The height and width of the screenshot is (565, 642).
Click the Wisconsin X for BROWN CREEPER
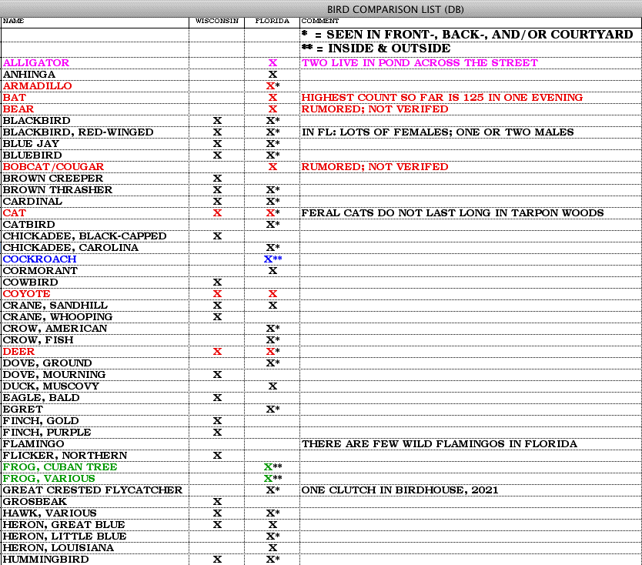coord(217,179)
